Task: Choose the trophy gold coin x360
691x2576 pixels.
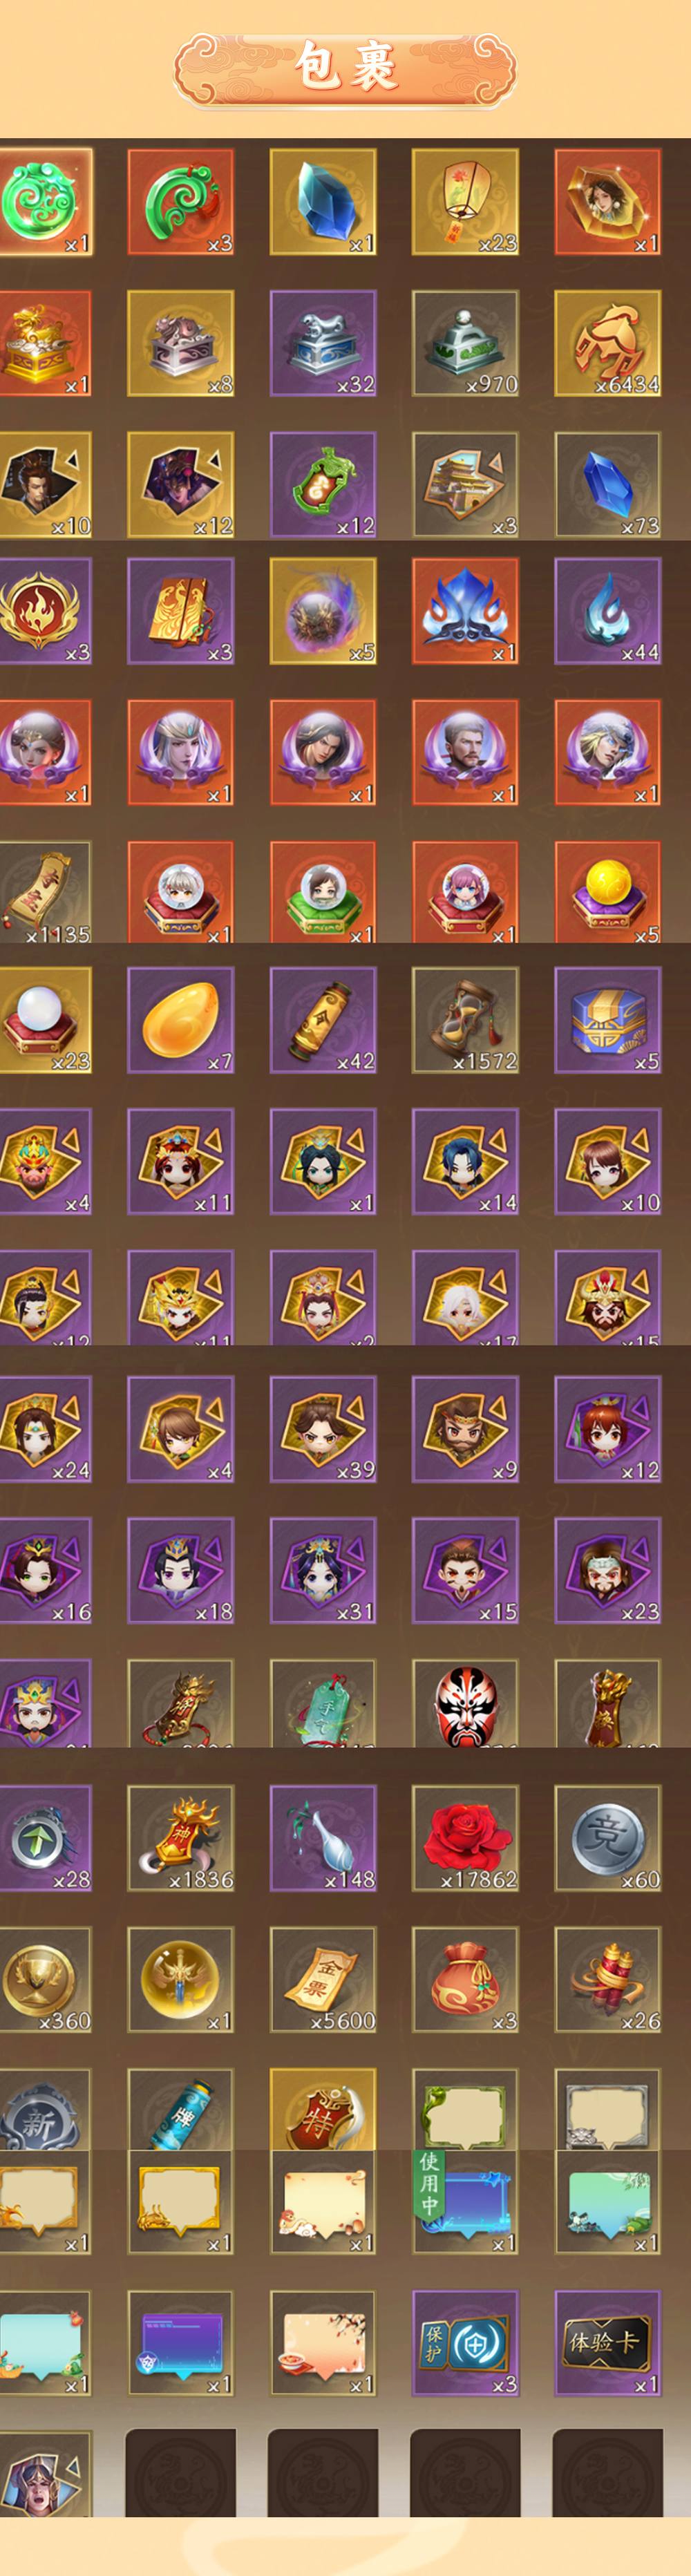Action: 45,1979
